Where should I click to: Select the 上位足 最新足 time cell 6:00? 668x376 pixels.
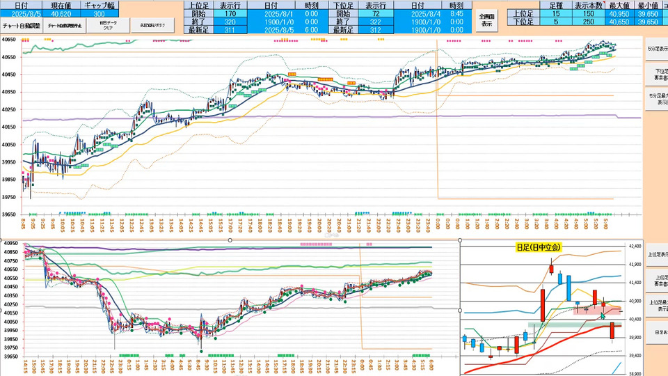[312, 30]
